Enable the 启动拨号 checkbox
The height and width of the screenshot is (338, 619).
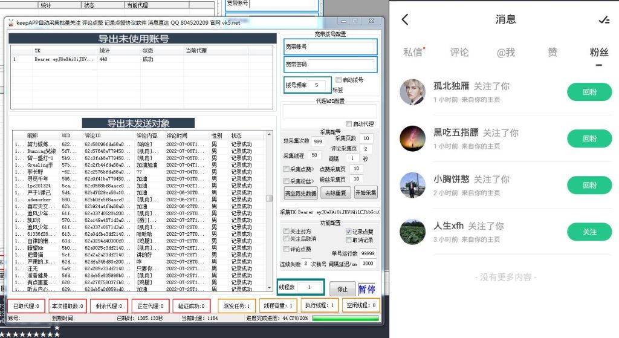coord(339,80)
